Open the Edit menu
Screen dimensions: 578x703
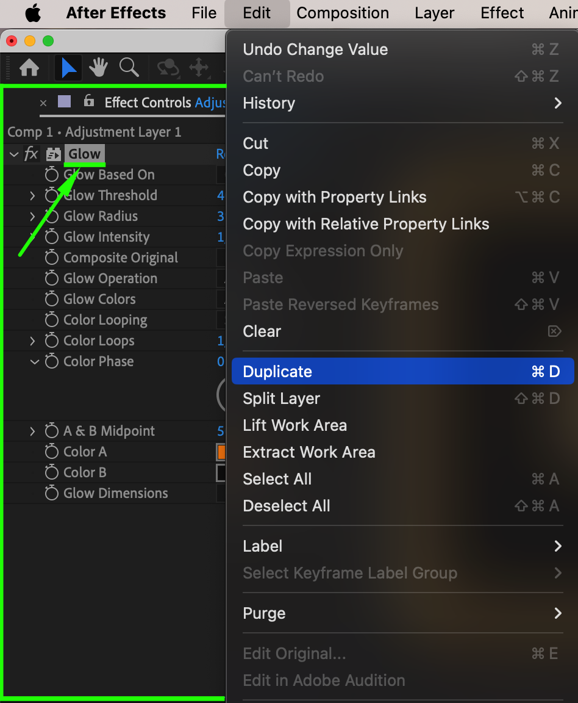point(257,13)
